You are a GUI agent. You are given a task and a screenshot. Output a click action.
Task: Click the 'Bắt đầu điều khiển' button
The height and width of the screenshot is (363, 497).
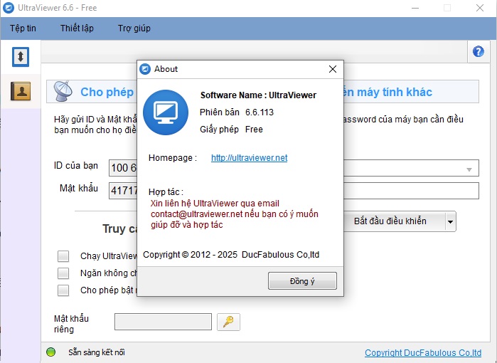[395, 221]
